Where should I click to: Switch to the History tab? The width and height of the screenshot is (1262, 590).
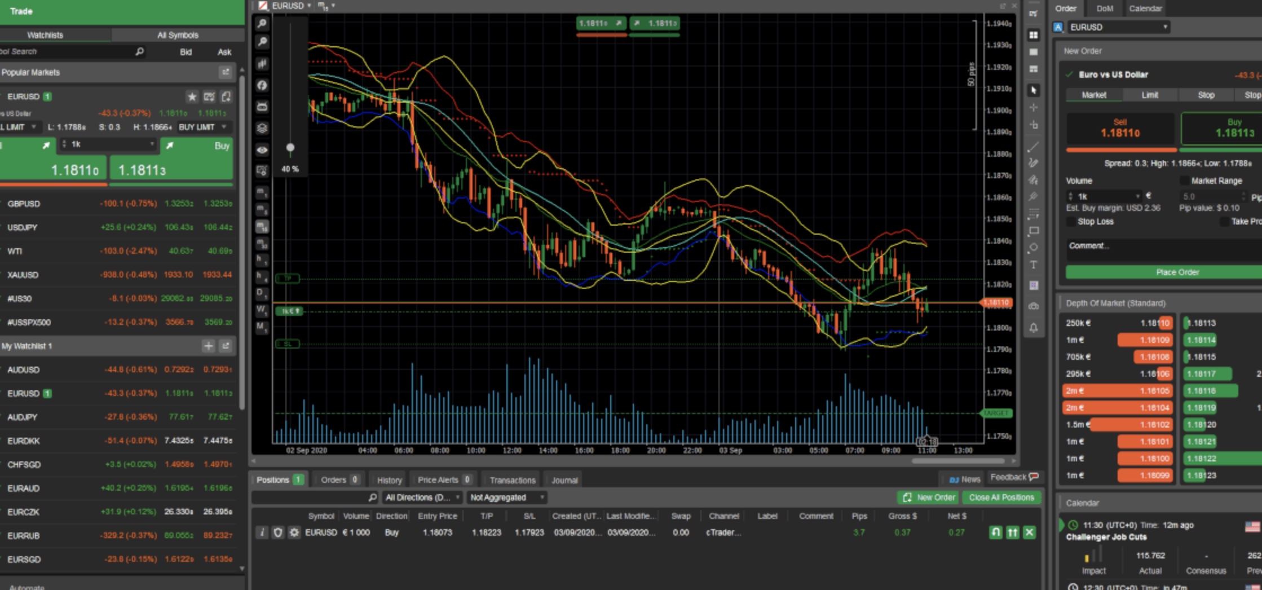click(389, 480)
